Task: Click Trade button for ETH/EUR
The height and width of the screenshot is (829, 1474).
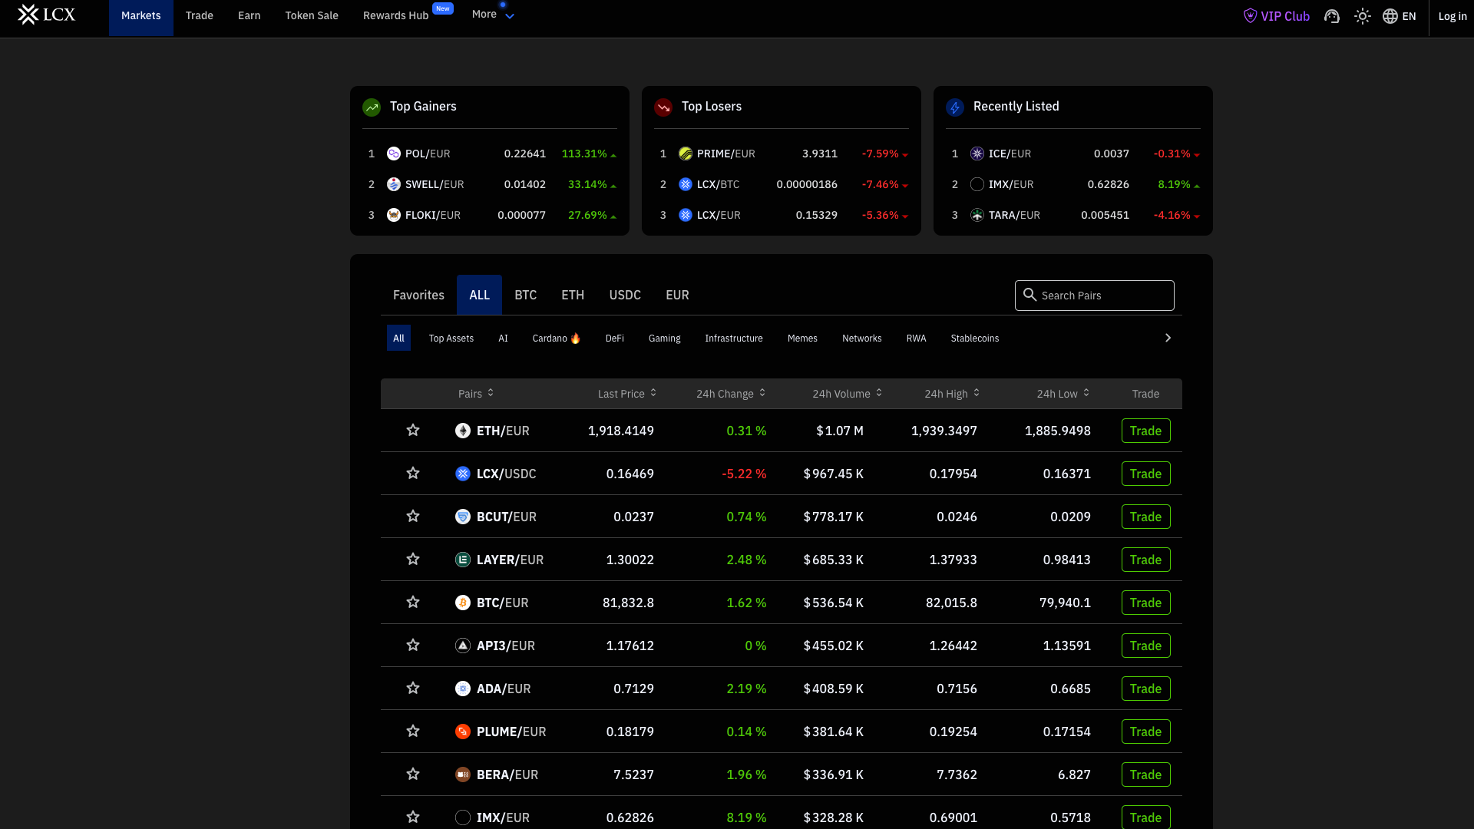Action: click(x=1145, y=431)
